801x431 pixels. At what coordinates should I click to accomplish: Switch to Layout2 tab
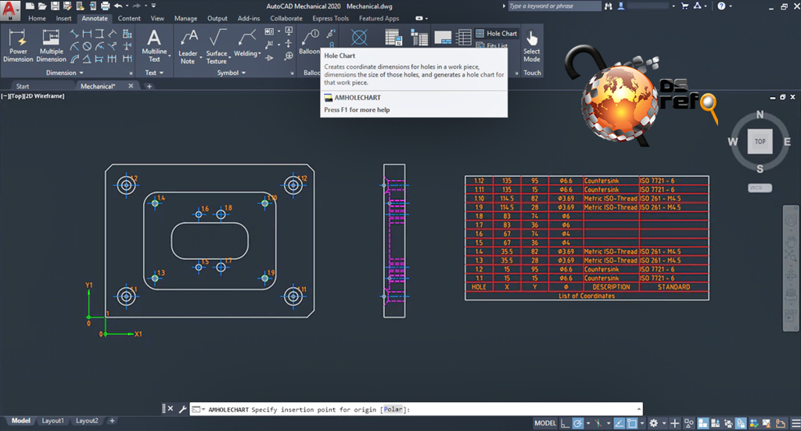(87, 421)
